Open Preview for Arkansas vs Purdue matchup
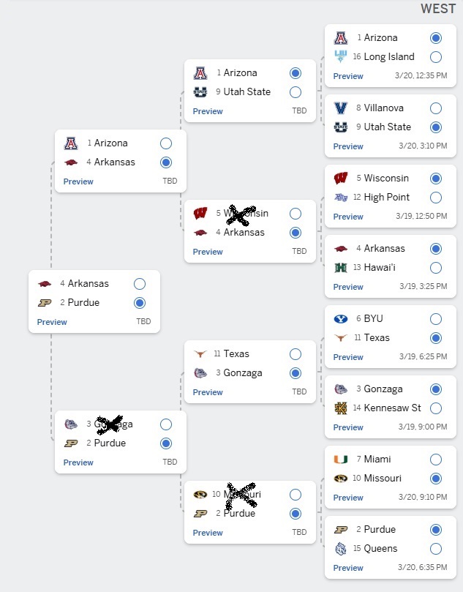 (52, 322)
